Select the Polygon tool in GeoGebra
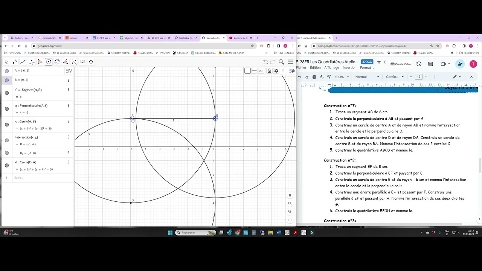This screenshot has width=482, height=271. pos(40,62)
